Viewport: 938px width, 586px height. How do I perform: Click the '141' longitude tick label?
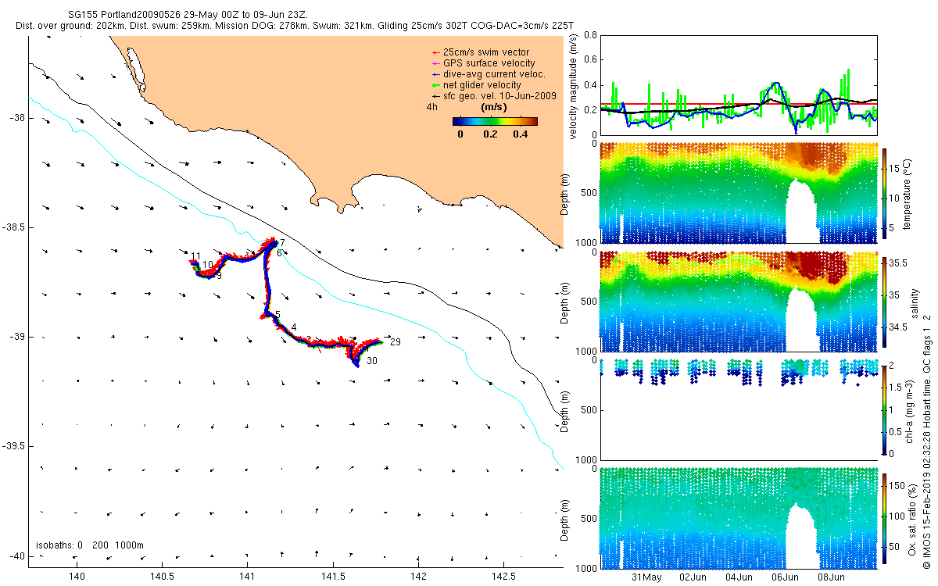(x=247, y=577)
